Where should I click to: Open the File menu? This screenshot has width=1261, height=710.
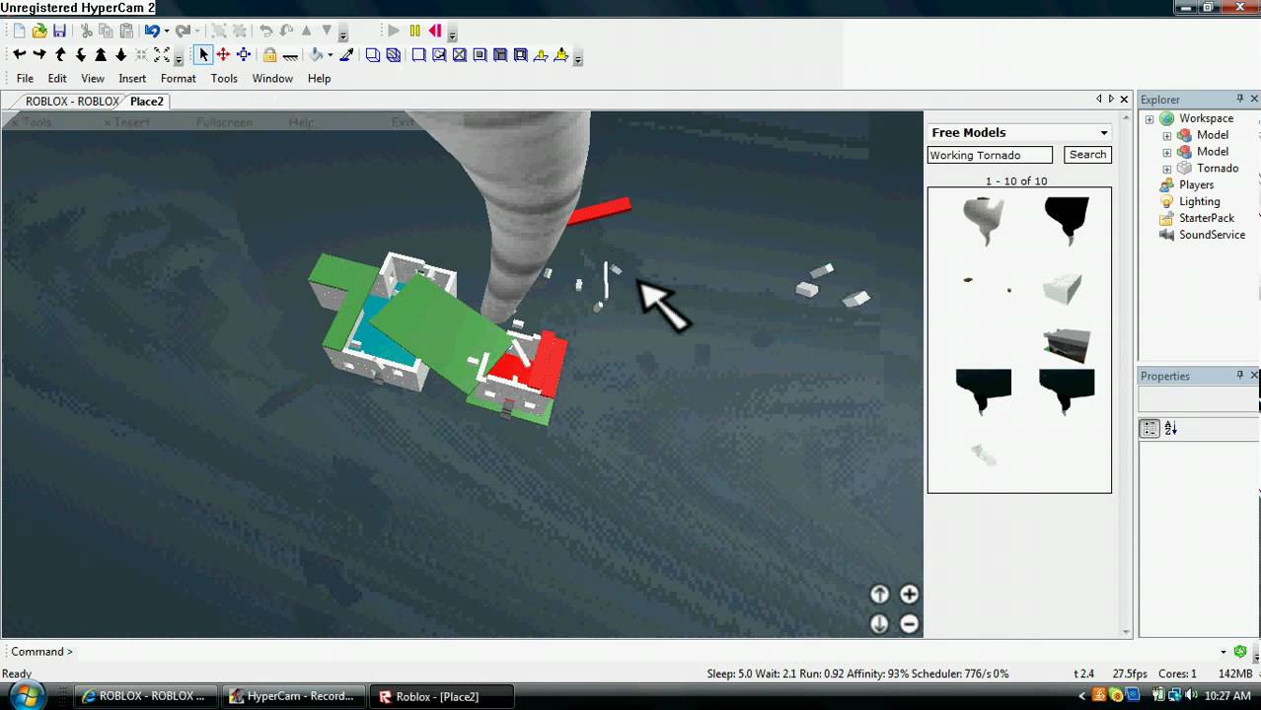(25, 79)
